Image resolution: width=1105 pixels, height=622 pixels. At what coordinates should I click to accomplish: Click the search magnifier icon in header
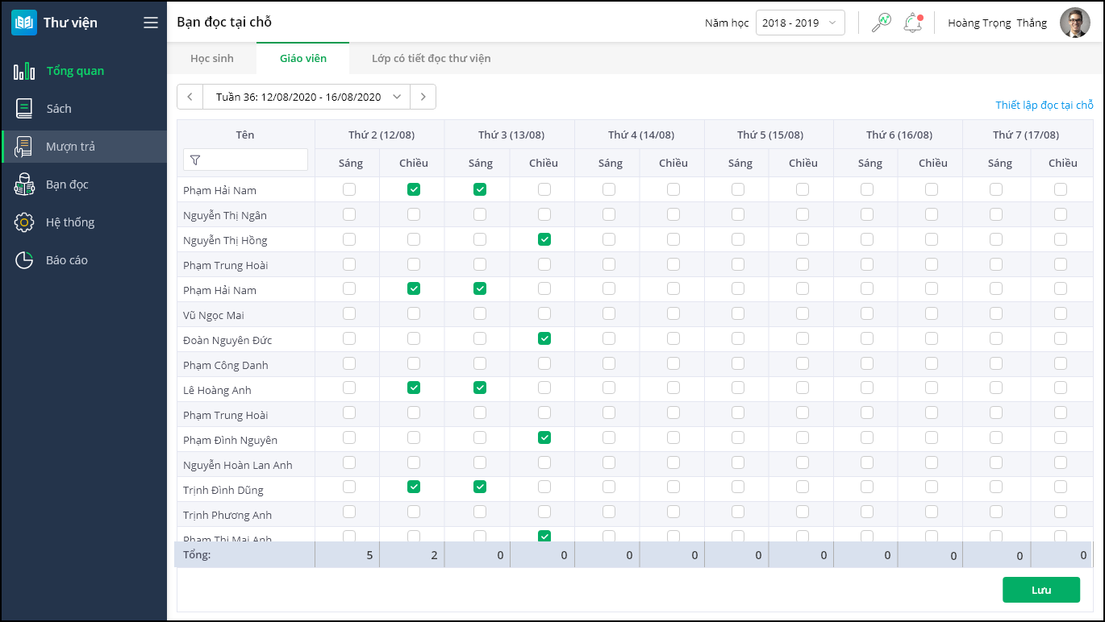pos(882,23)
